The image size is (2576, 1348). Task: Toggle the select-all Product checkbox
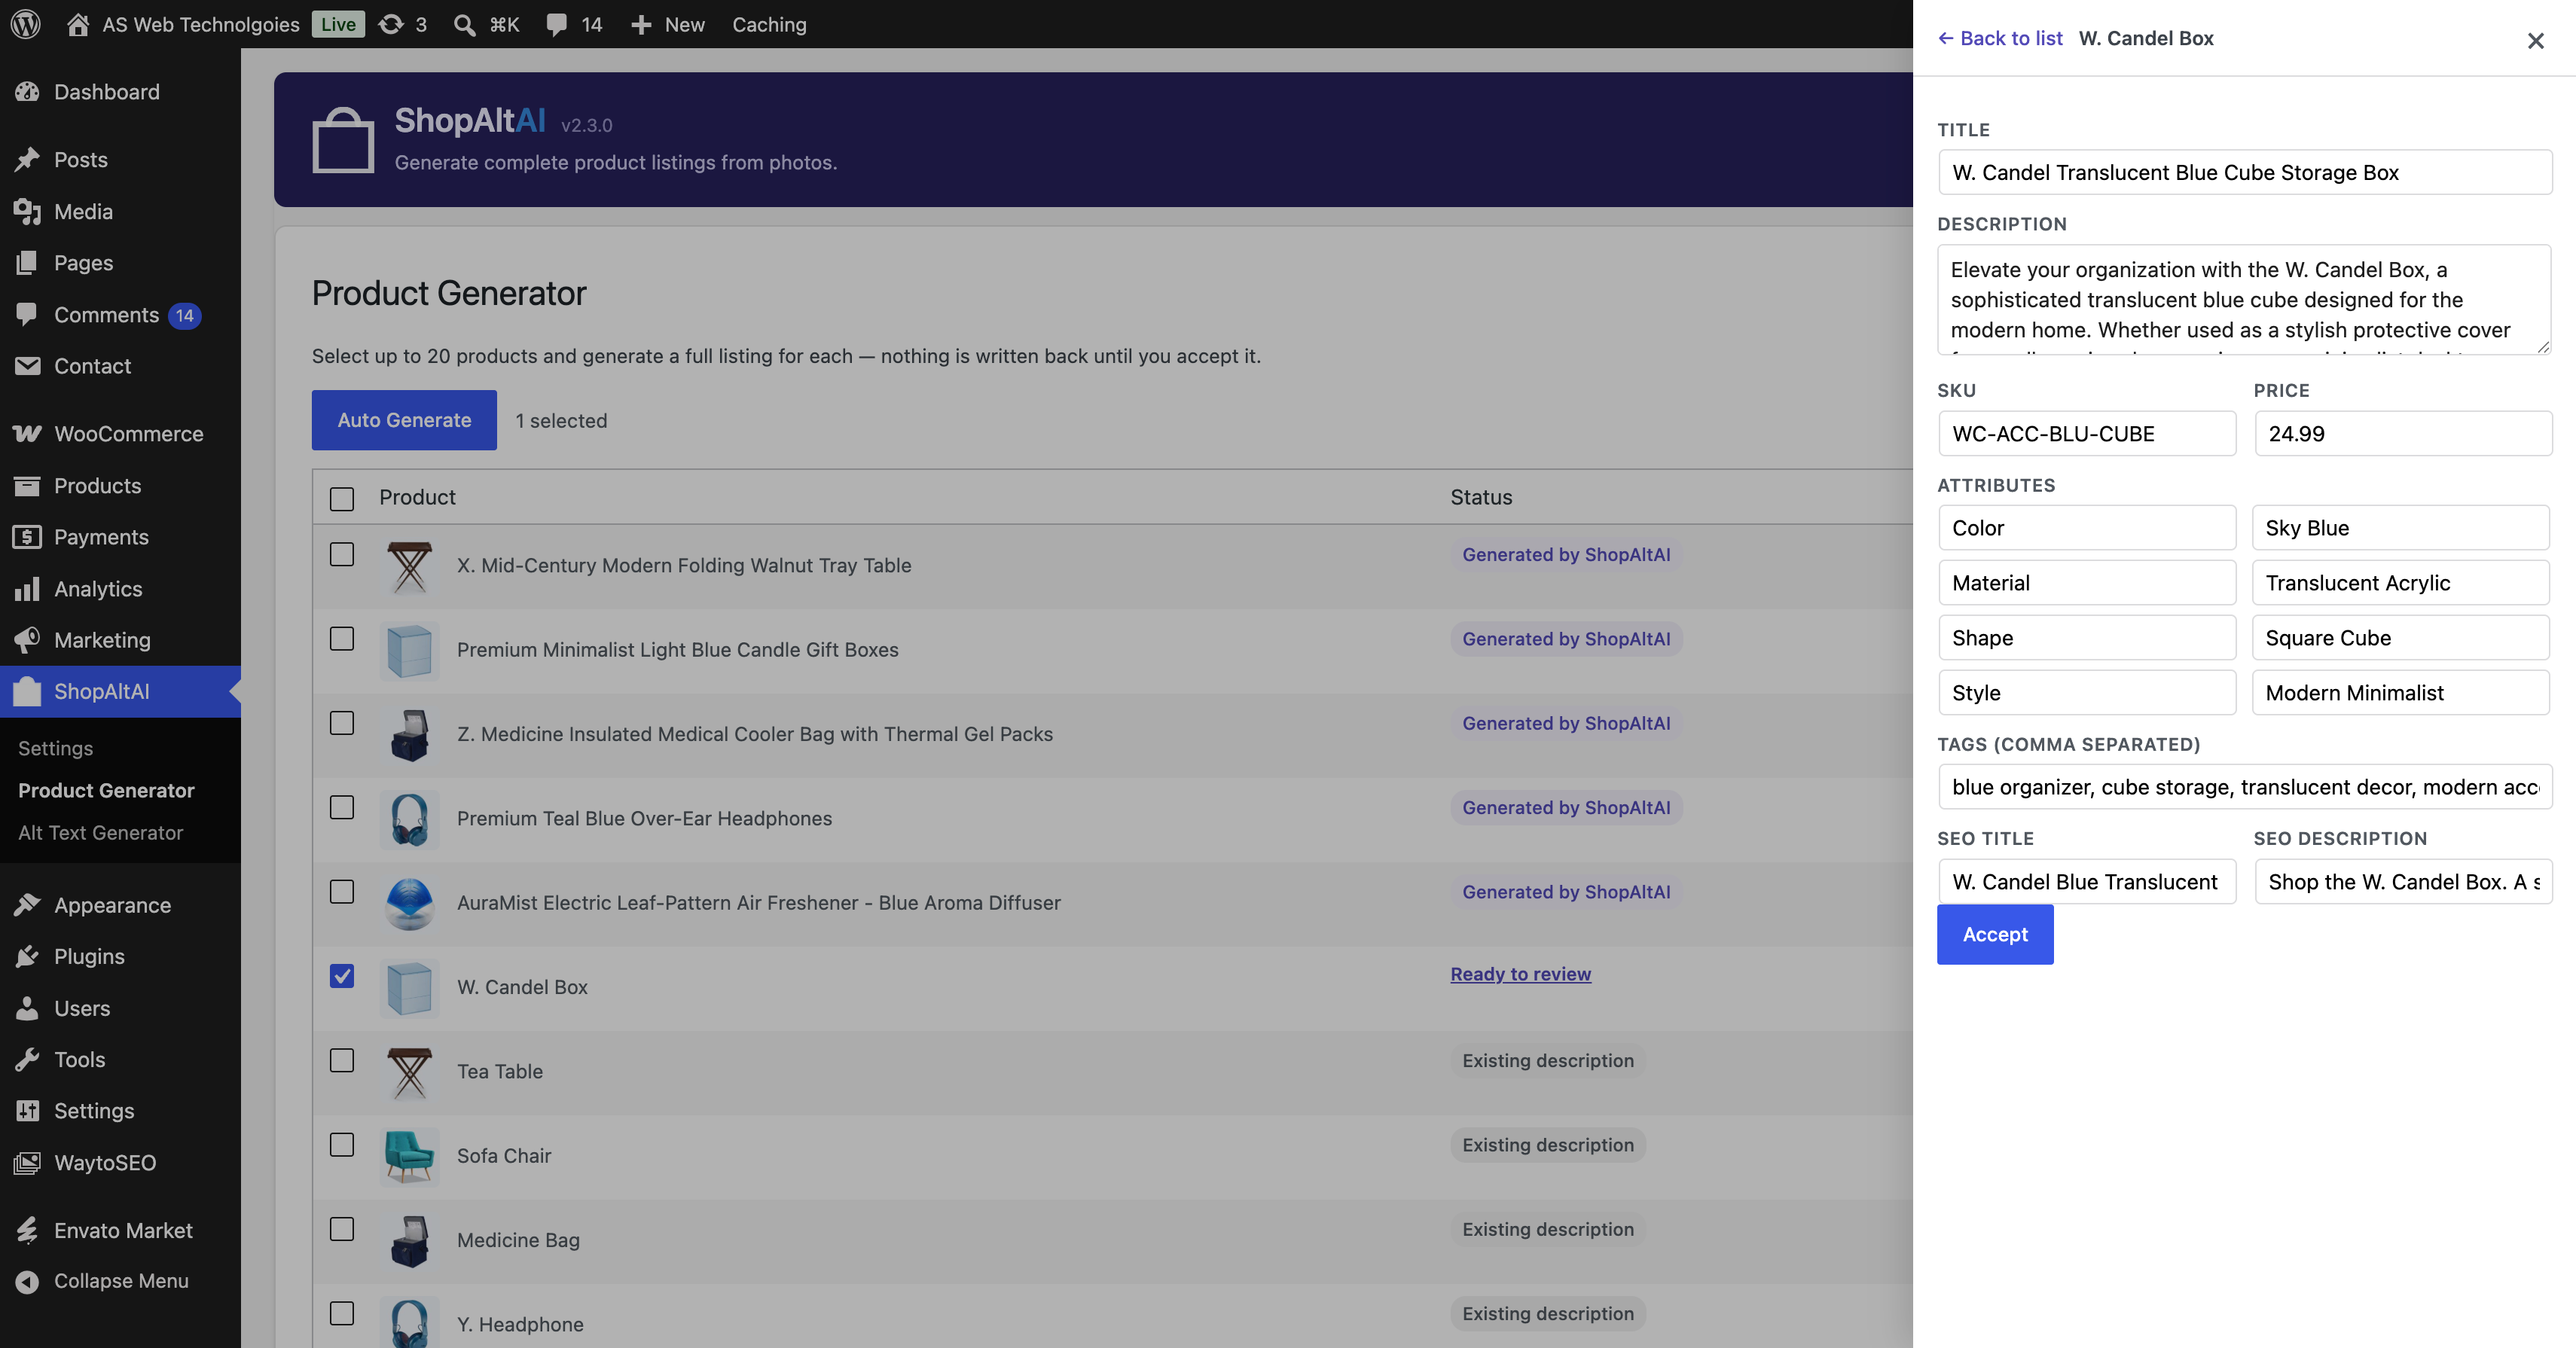point(342,499)
